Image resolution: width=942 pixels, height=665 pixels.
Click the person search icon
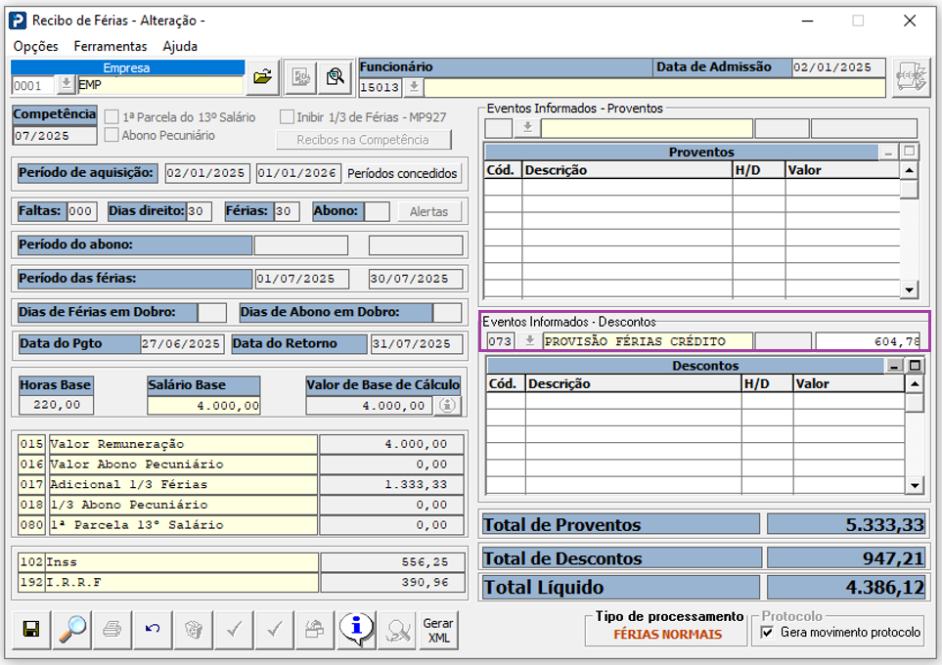[397, 630]
